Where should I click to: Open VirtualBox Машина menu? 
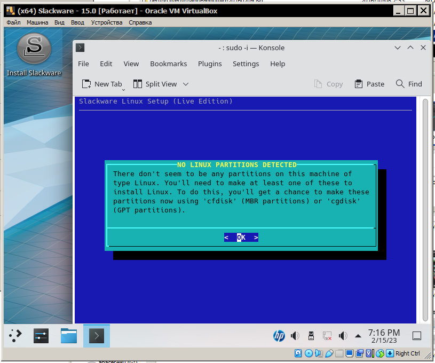tap(37, 22)
